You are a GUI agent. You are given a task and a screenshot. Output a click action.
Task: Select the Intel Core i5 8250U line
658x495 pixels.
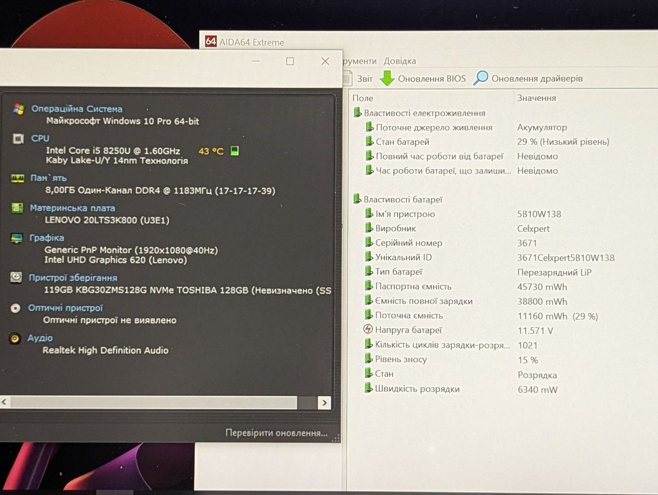point(113,151)
